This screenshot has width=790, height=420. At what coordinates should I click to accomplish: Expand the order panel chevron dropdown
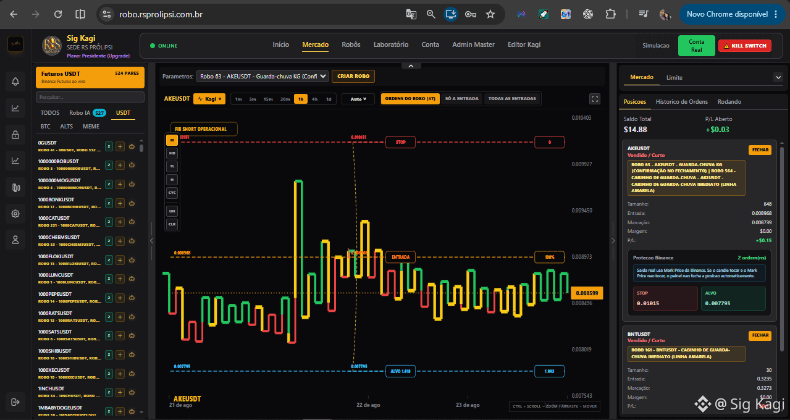tap(778, 77)
